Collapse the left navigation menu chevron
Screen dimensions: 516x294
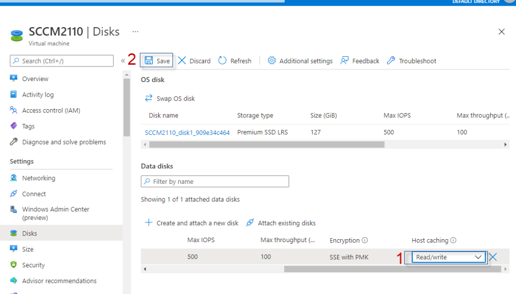click(x=123, y=61)
